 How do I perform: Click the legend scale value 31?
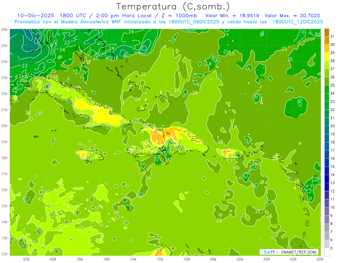[x=333, y=36]
